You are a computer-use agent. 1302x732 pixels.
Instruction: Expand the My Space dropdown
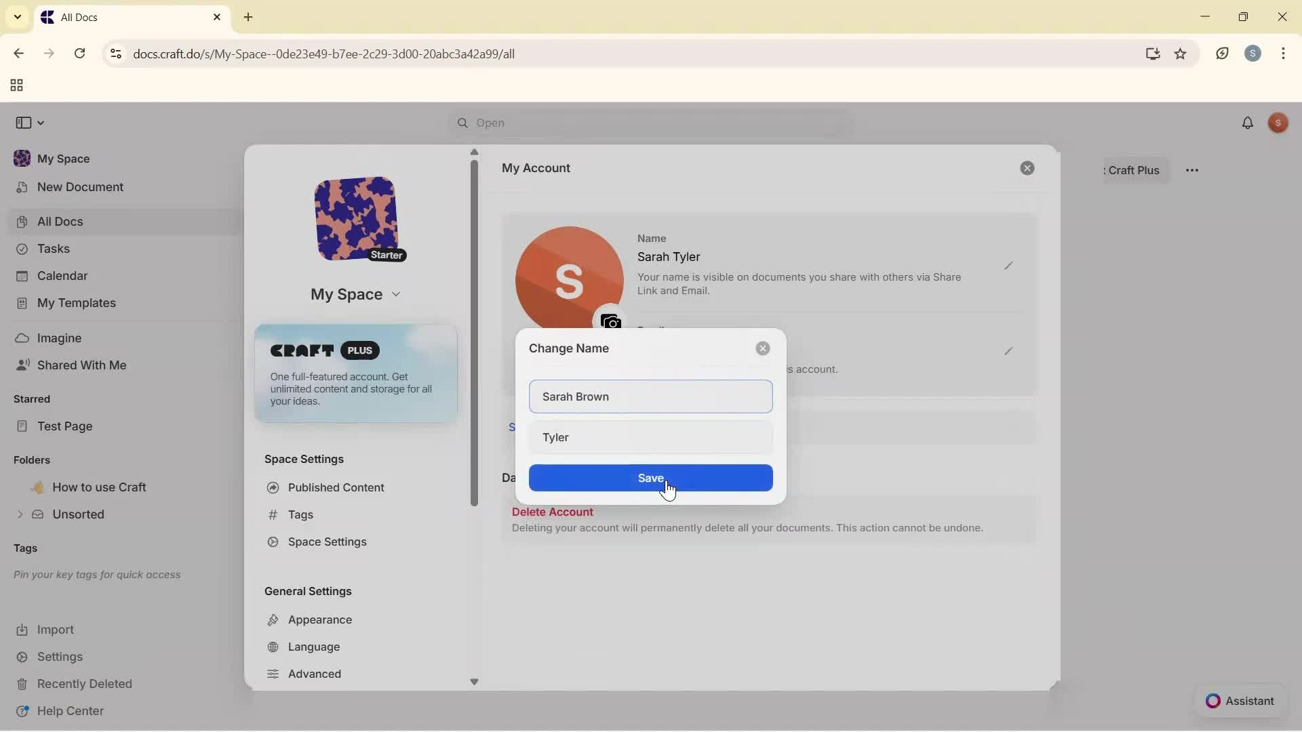[x=396, y=294]
